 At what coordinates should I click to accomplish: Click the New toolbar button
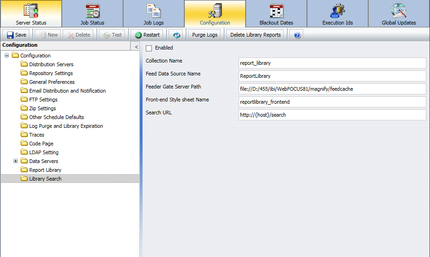pos(48,35)
